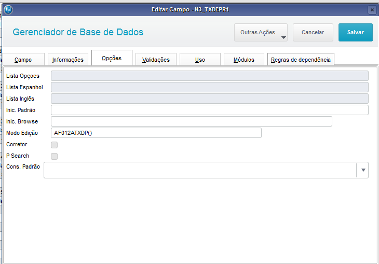Switch to the Módulos tab
This screenshot has width=379, height=264.
click(x=244, y=60)
